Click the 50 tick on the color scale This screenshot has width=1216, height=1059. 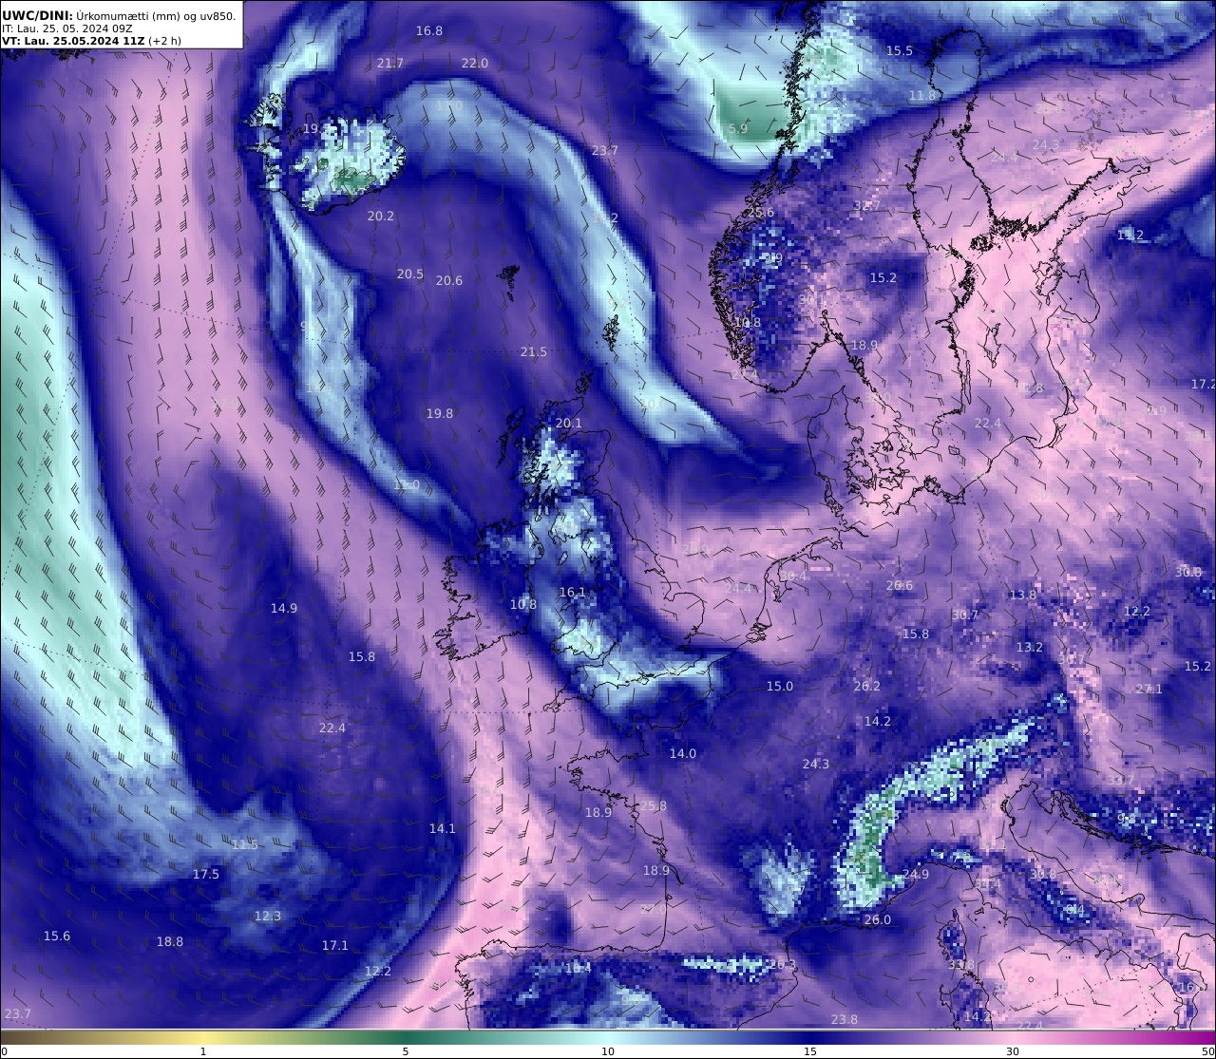point(1207,1051)
